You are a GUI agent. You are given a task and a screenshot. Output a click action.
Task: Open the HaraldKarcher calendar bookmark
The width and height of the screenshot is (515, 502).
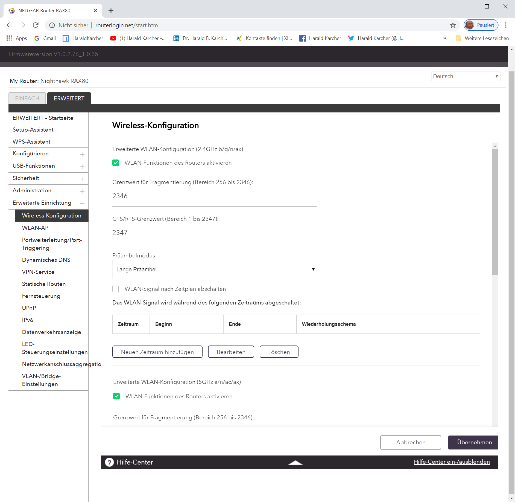click(x=83, y=38)
